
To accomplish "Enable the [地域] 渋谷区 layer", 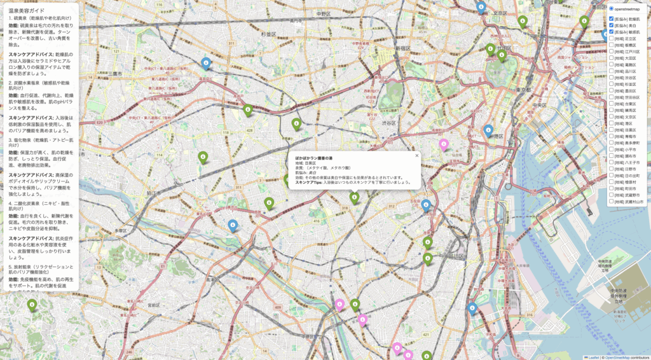I will [x=612, y=77].
